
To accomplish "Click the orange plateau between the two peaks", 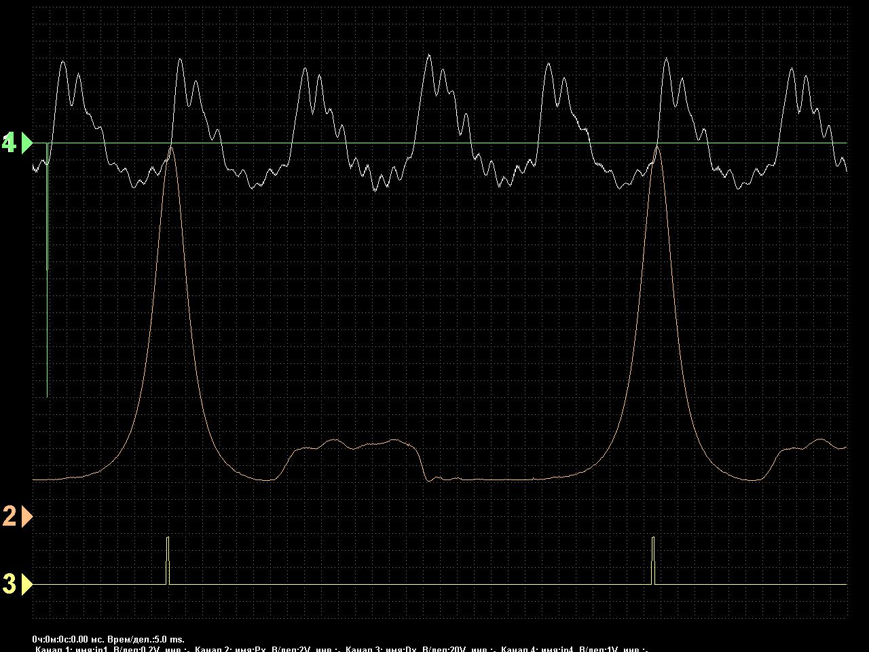I will coord(353,446).
